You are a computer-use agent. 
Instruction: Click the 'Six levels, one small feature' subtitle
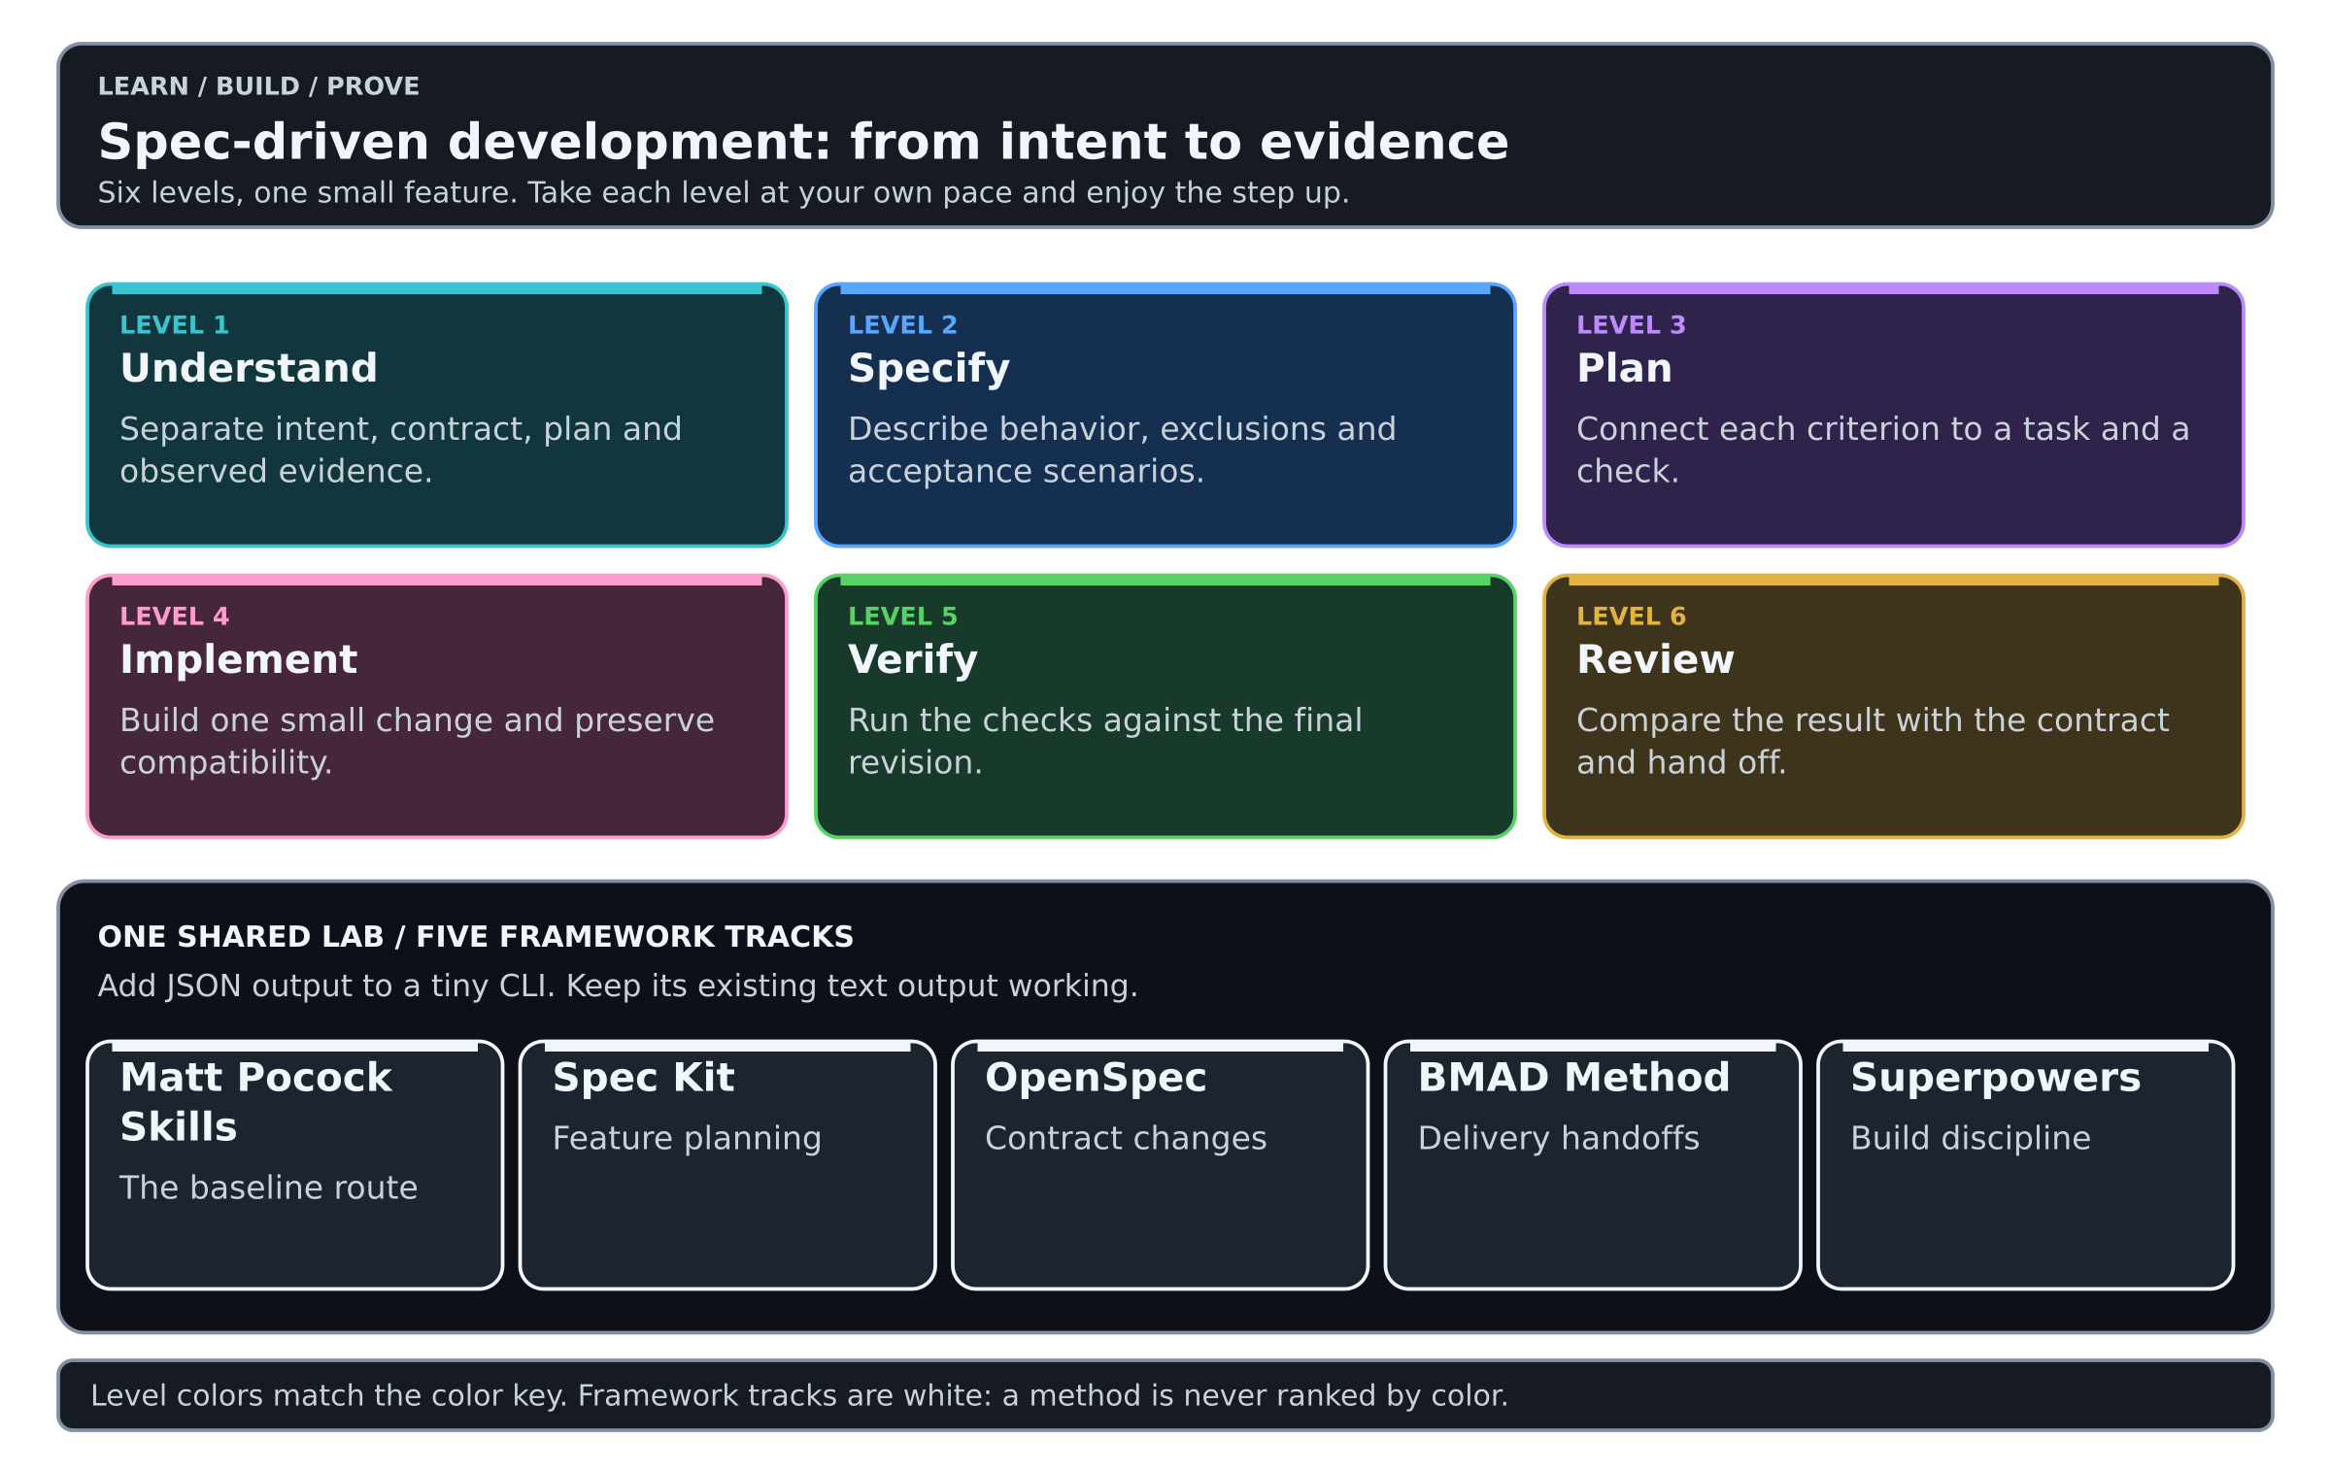(x=724, y=192)
